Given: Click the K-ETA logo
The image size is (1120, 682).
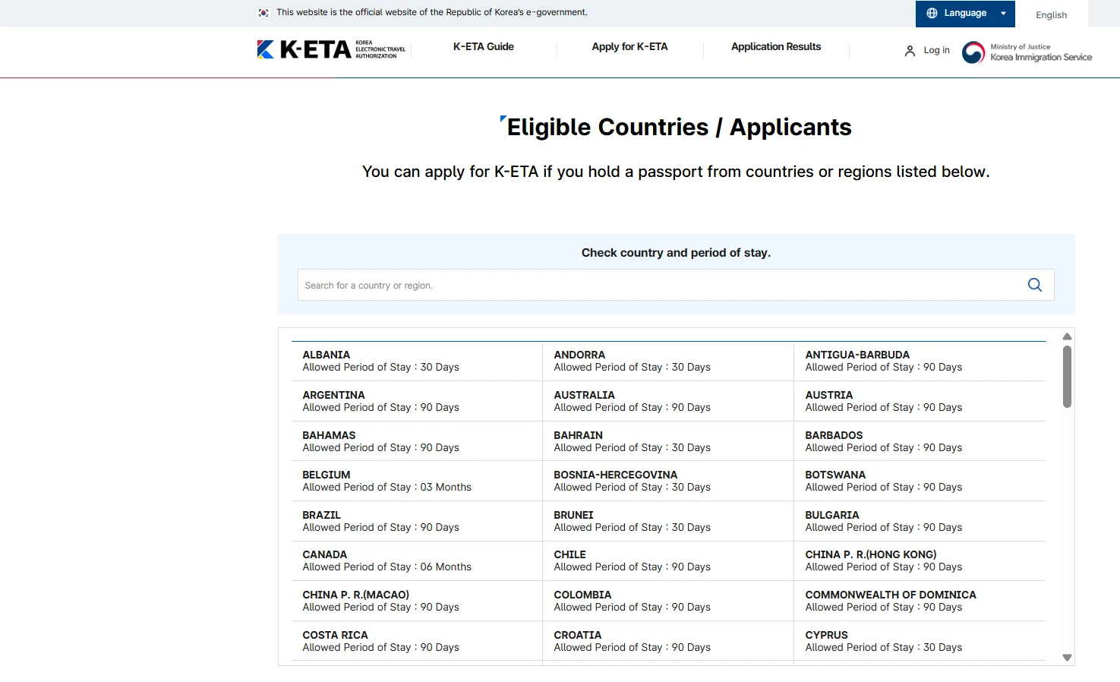Looking at the screenshot, I should pos(331,49).
